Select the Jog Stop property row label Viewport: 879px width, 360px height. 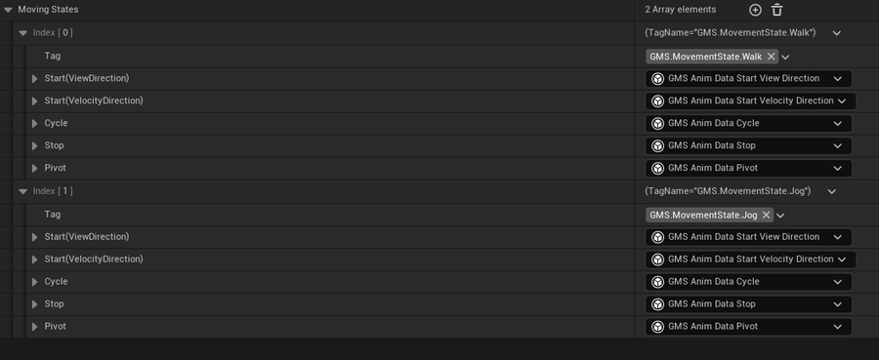pos(55,304)
